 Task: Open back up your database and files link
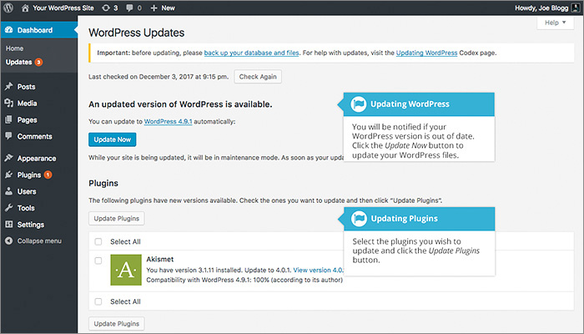251,53
